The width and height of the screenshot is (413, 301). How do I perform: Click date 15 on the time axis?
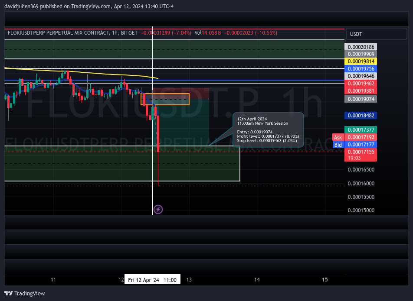point(325,280)
